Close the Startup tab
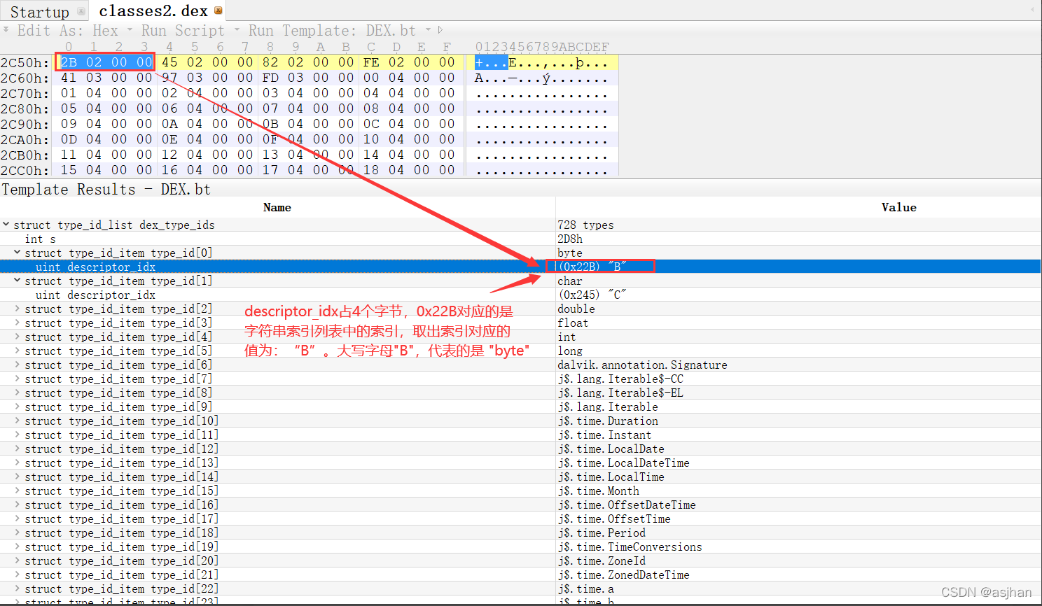 click(x=81, y=11)
